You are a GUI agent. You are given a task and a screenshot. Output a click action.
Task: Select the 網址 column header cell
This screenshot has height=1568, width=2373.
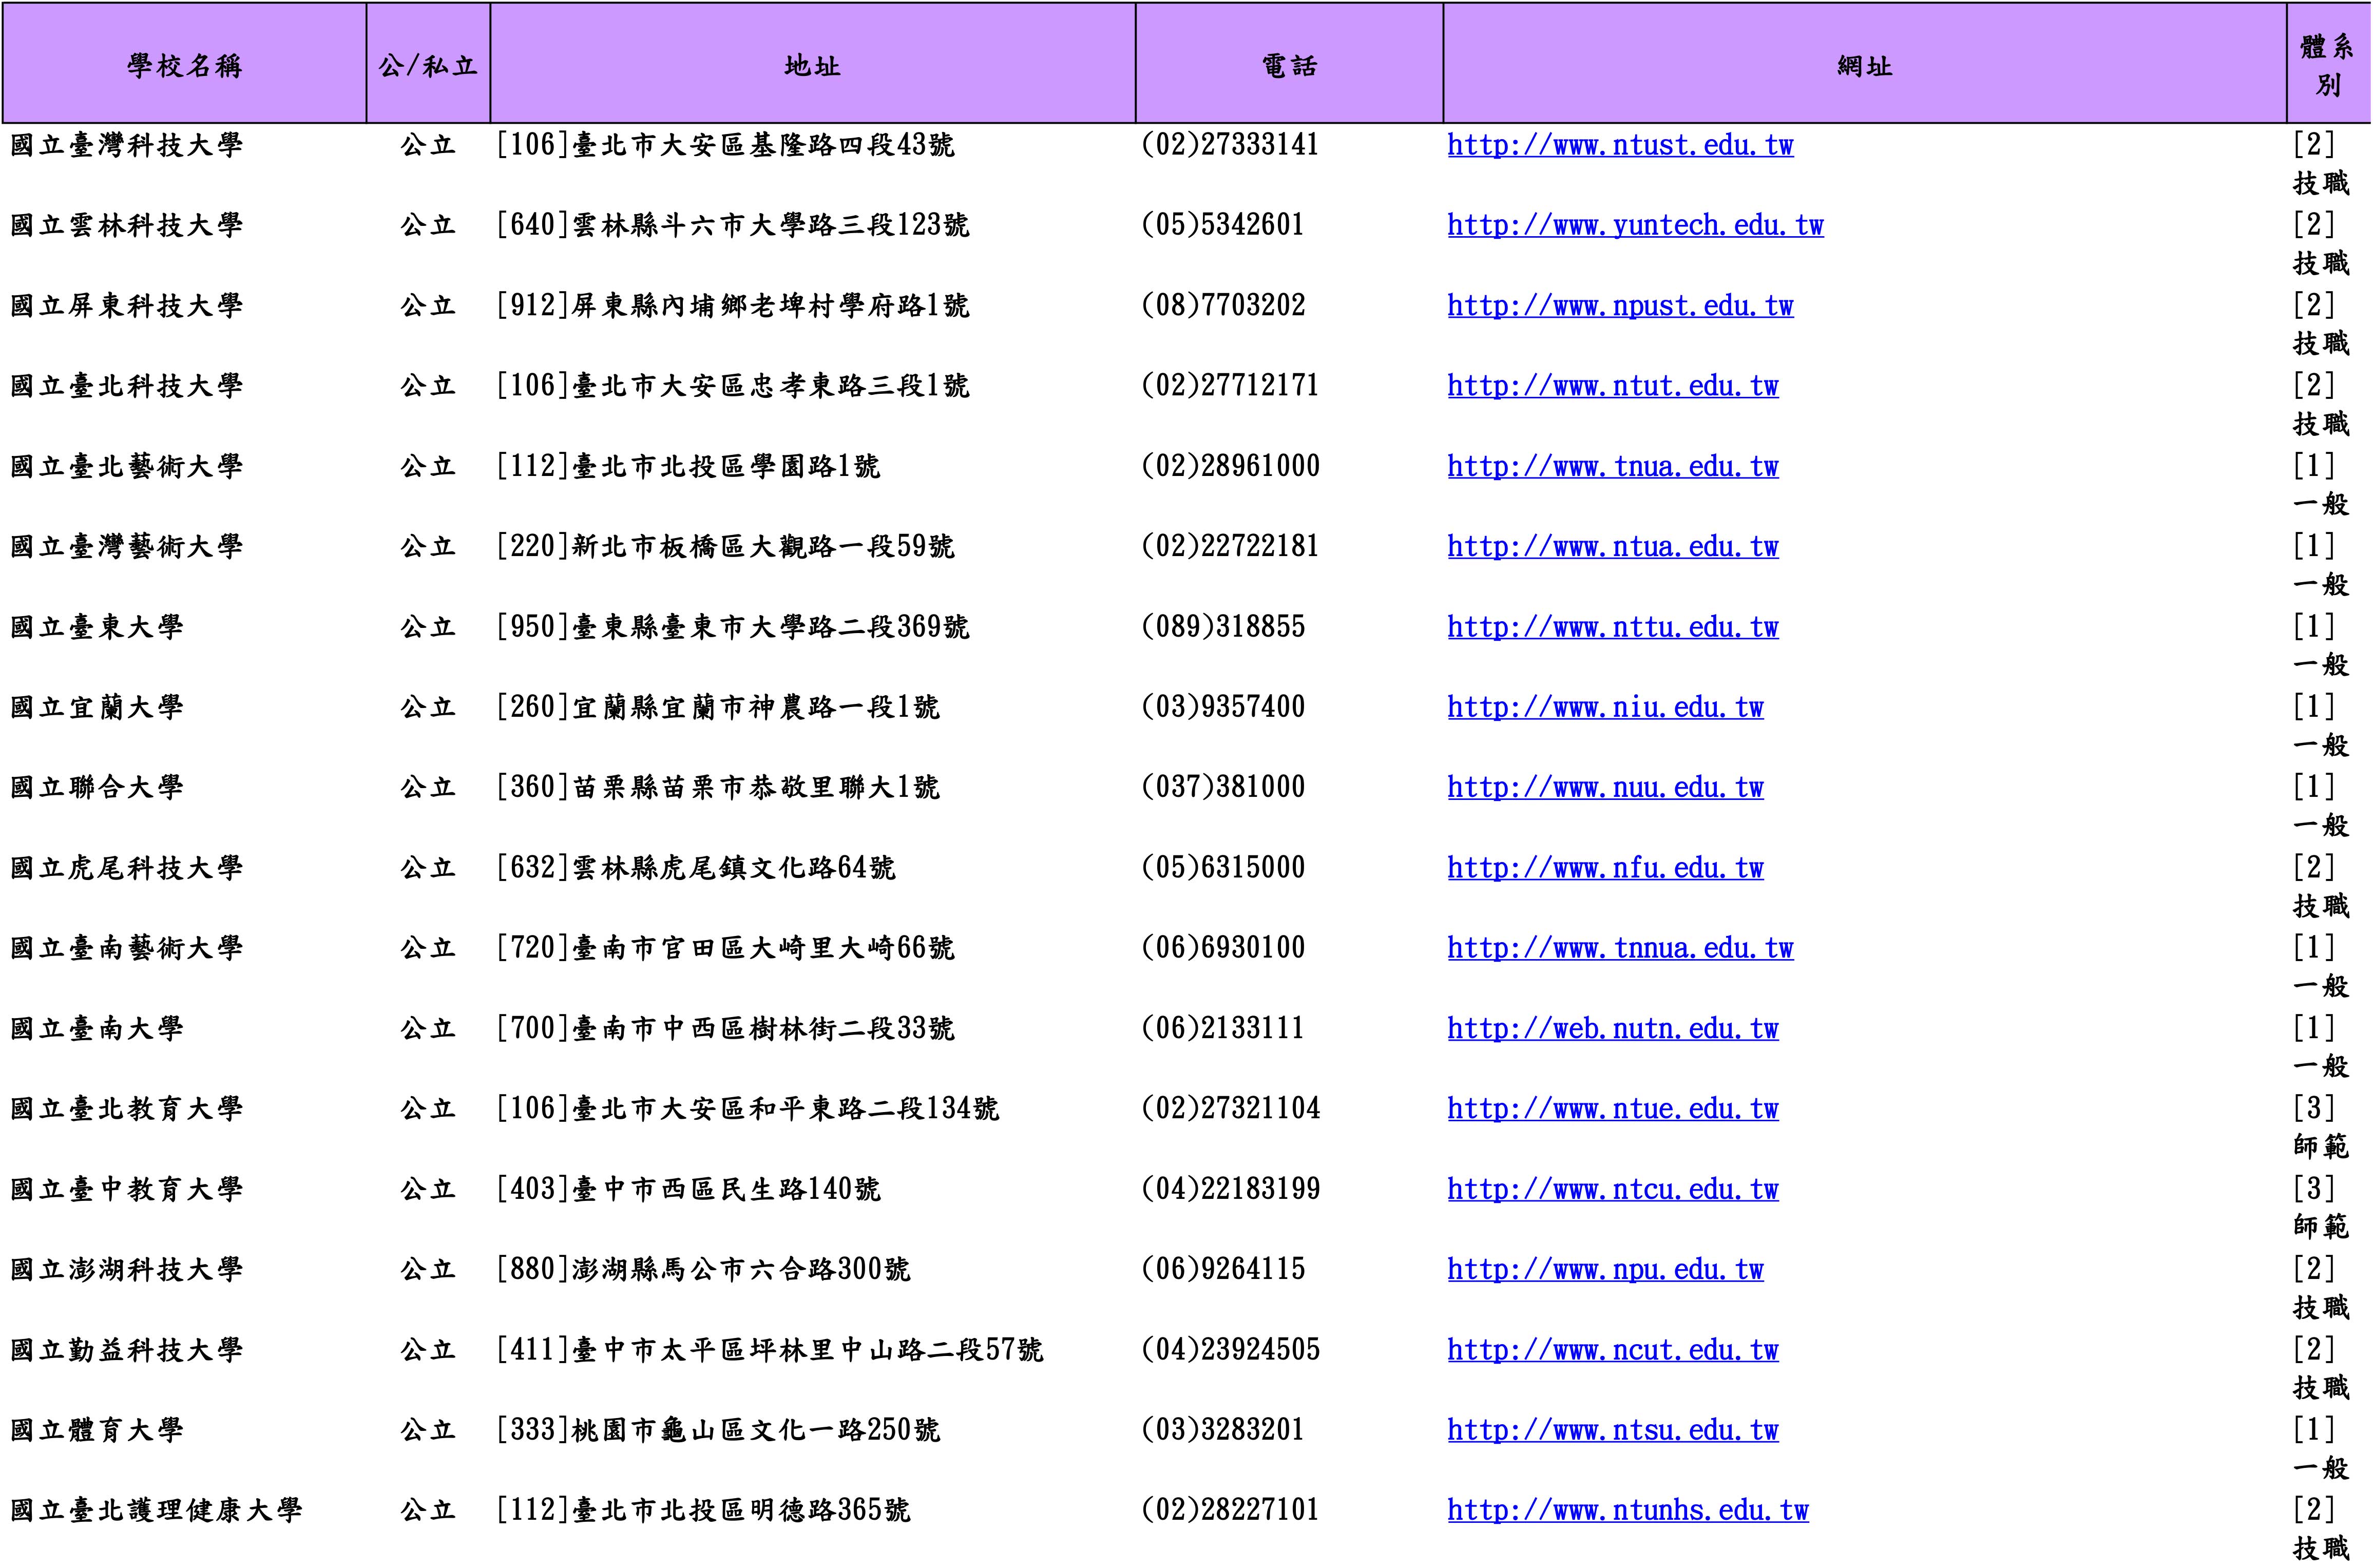click(1864, 66)
